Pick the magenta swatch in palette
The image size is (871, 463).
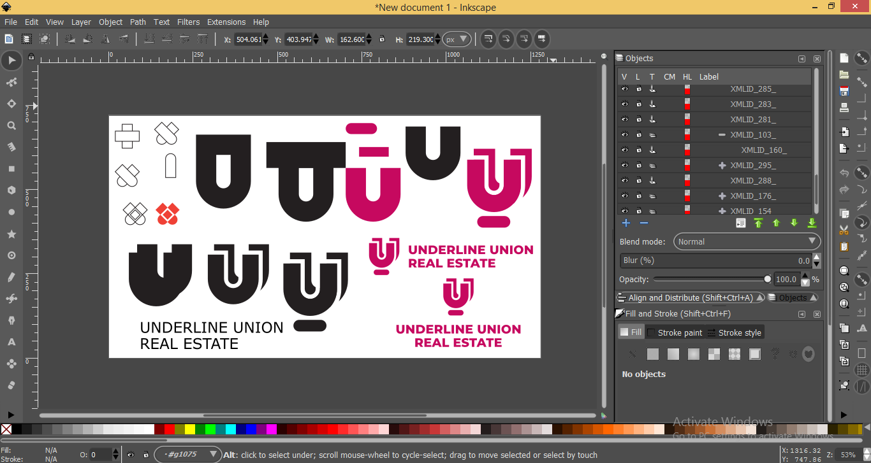[272, 429]
